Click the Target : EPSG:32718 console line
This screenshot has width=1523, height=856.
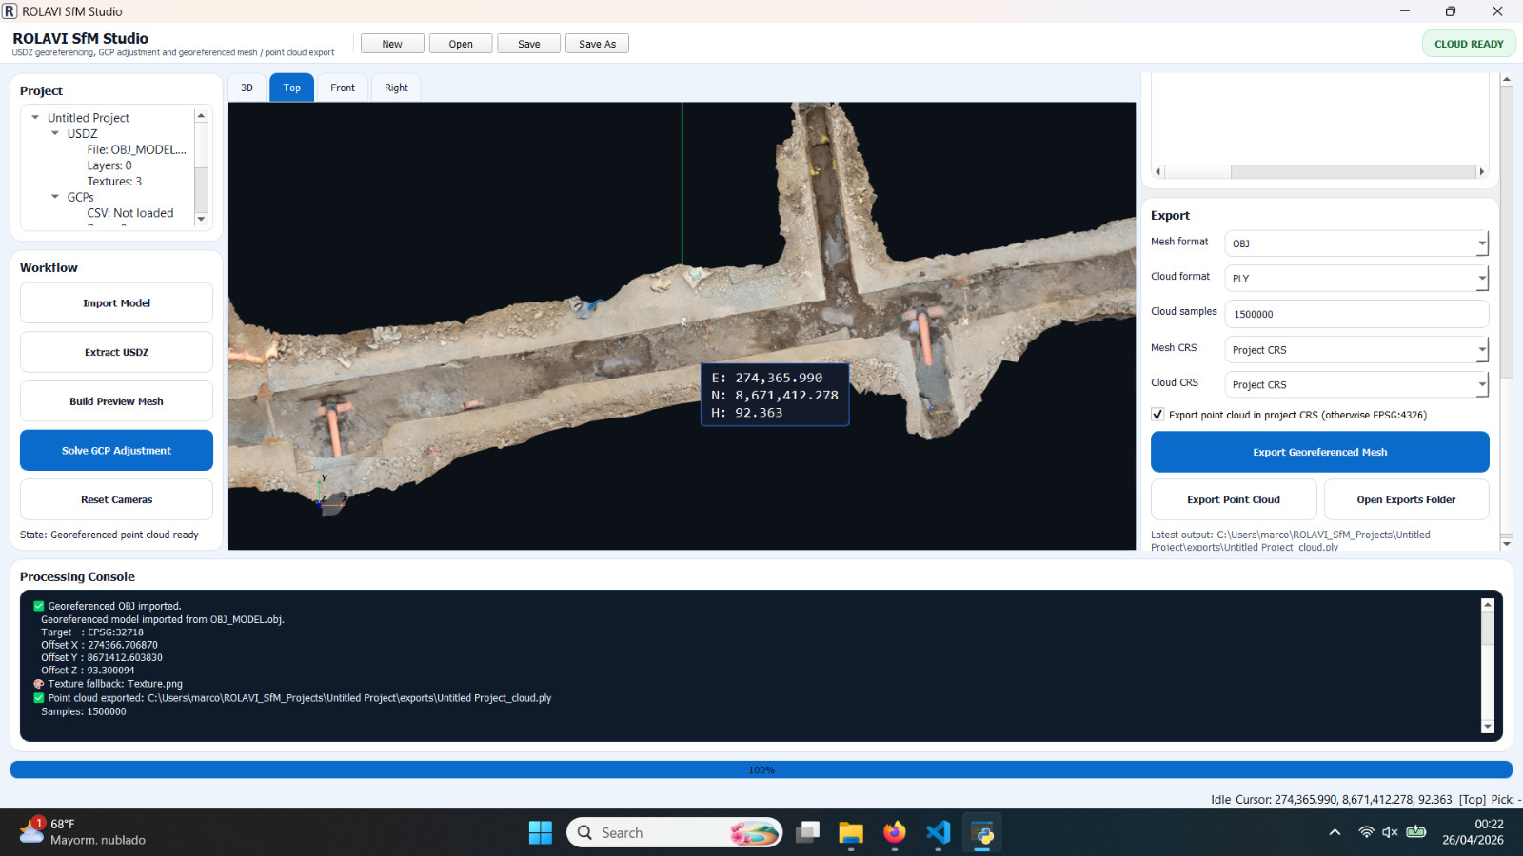[x=92, y=632]
